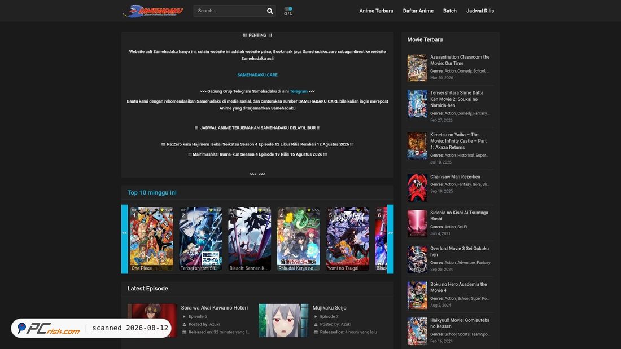The height and width of the screenshot is (349, 621).
Task: Open Boku no Hero Academia Movie 4 title
Action: coord(458,288)
